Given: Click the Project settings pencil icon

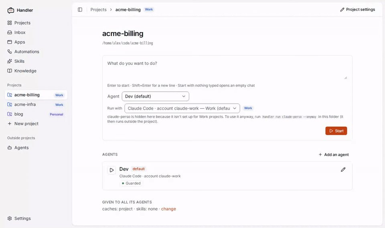Looking at the screenshot, I should pos(342,10).
